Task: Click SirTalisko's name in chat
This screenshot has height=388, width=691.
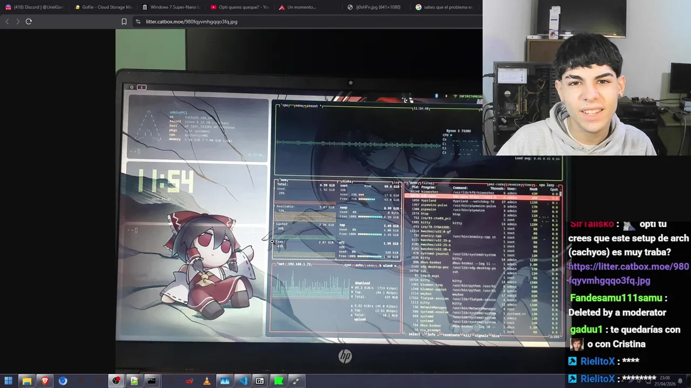Action: pos(592,224)
